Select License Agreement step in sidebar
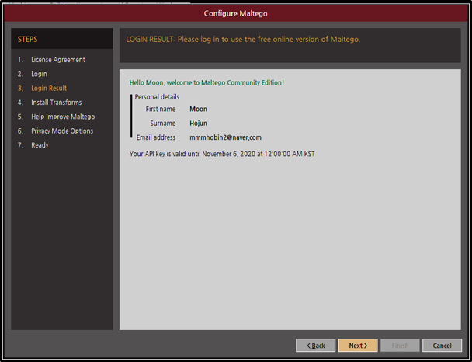472x362 pixels. point(58,60)
